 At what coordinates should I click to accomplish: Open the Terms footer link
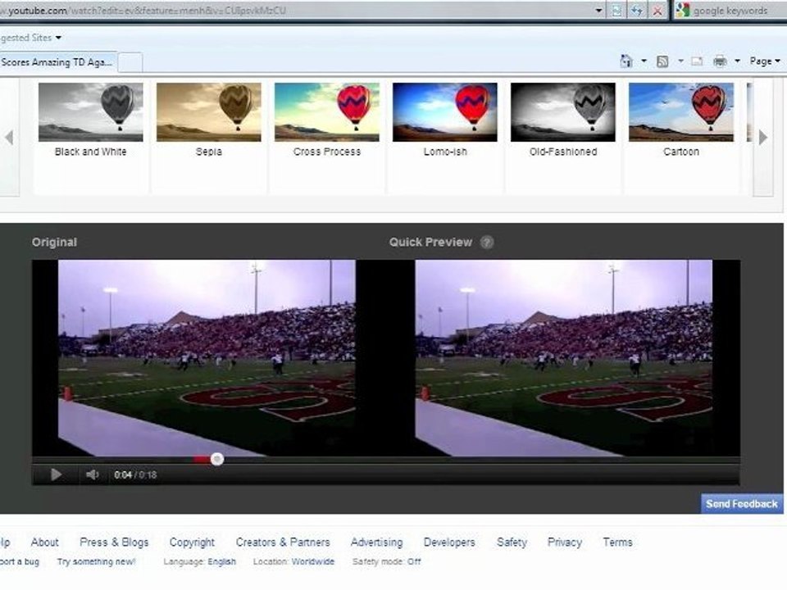(617, 542)
